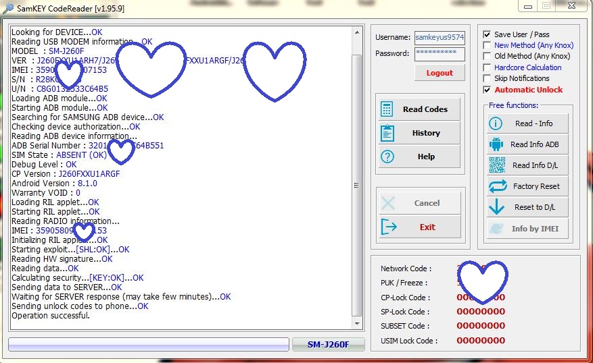This screenshot has height=363, width=593.
Task: Click the 'Starting exploit...[SHL:OK]' line
Action: click(70, 250)
